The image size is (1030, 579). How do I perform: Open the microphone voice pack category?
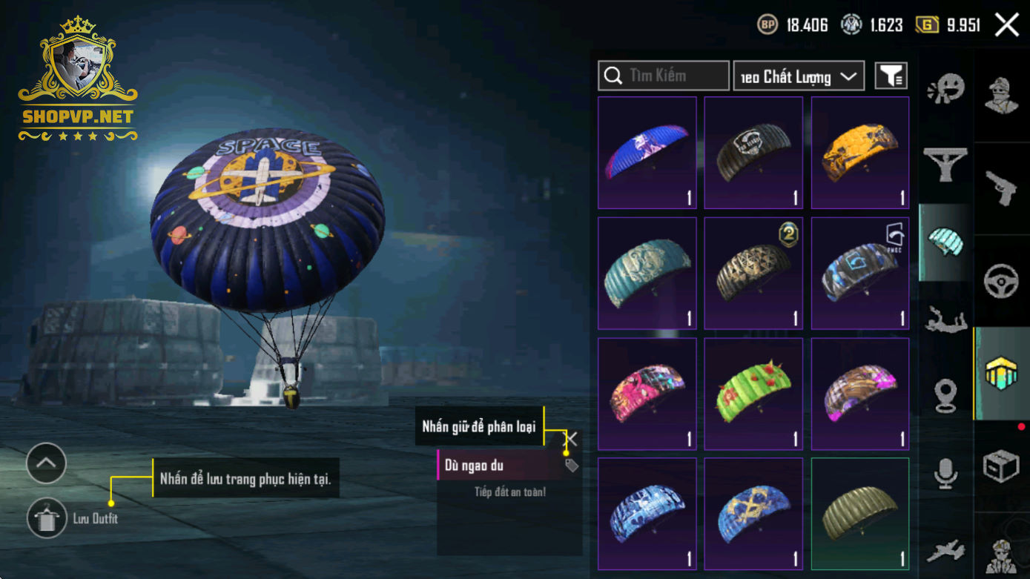(945, 473)
